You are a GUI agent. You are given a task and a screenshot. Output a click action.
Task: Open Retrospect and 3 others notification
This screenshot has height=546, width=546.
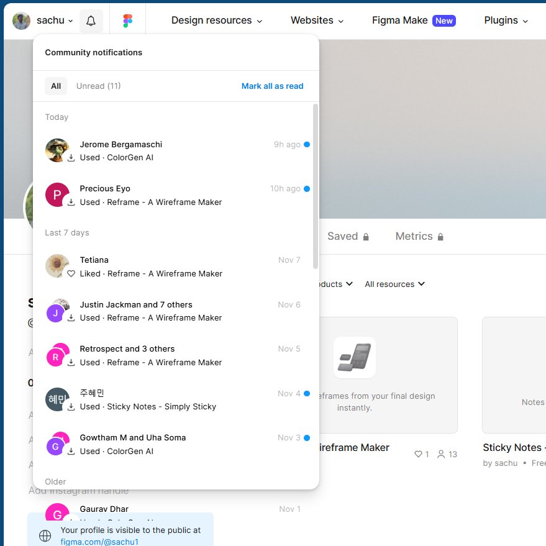click(176, 355)
